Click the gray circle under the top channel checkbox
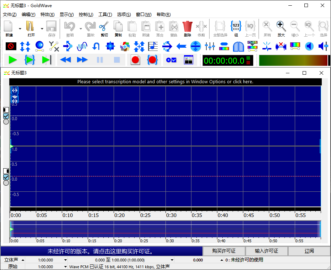This screenshot has height=270, width=331. [6, 122]
